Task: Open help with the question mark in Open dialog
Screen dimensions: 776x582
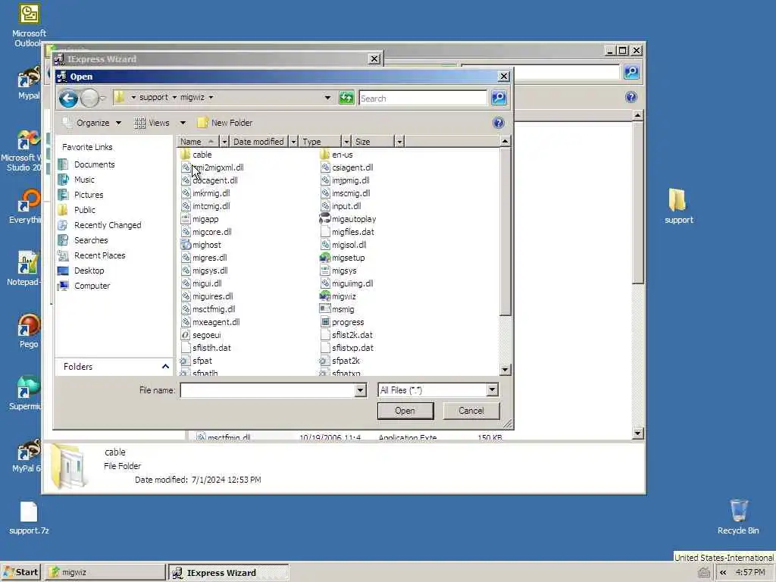Action: [499, 123]
